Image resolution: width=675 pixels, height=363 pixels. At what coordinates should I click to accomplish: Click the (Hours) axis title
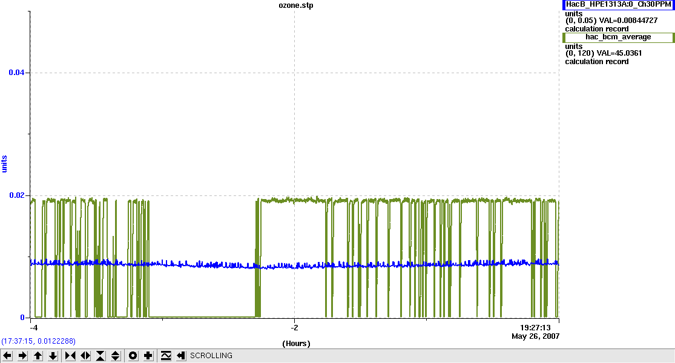[x=296, y=344]
